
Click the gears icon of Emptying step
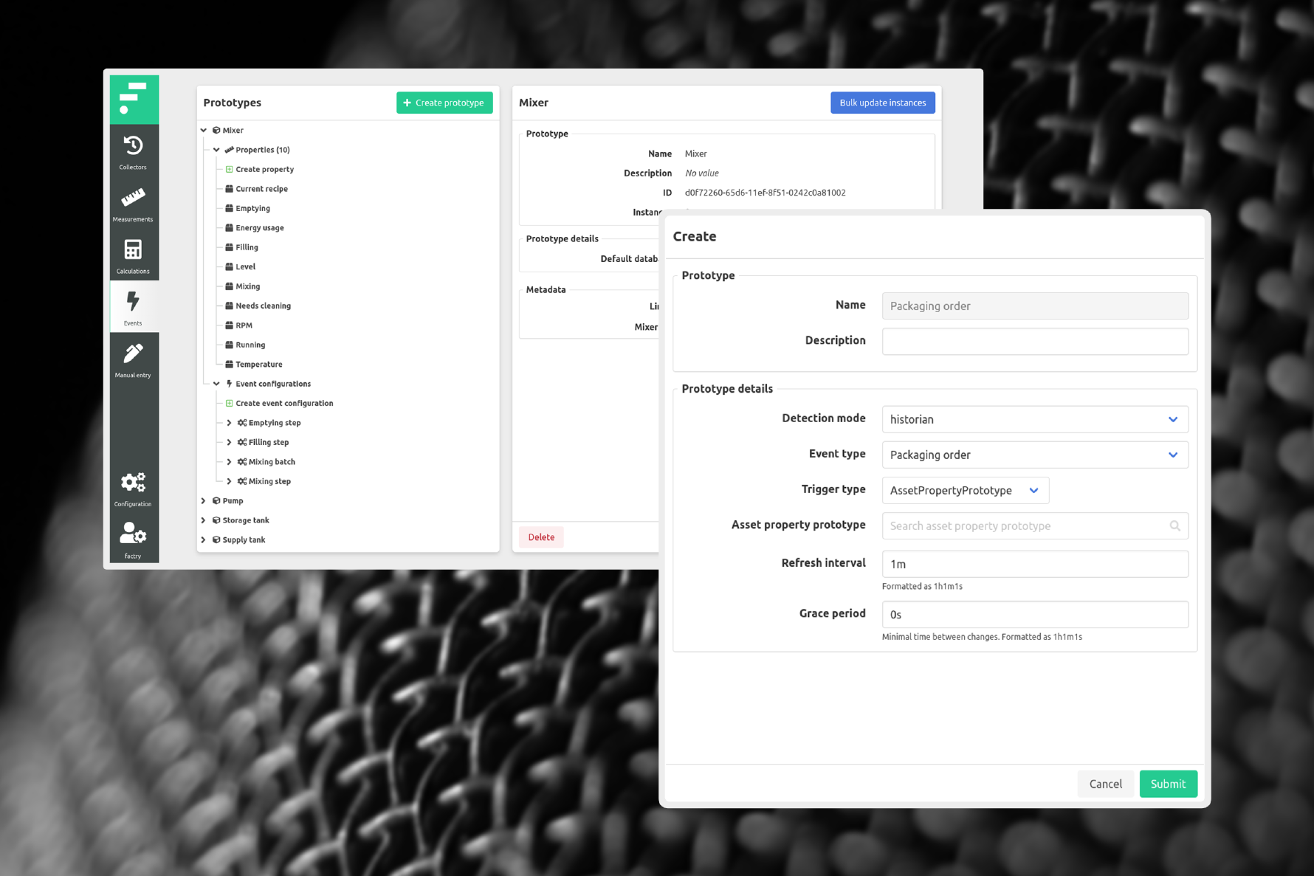[242, 423]
